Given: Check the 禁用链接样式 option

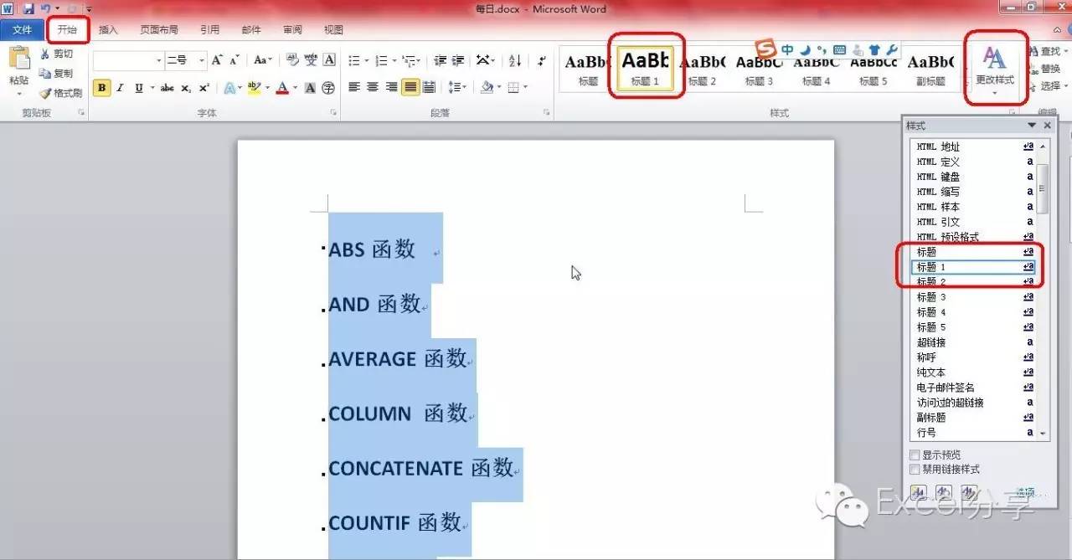Looking at the screenshot, I should coord(915,470).
